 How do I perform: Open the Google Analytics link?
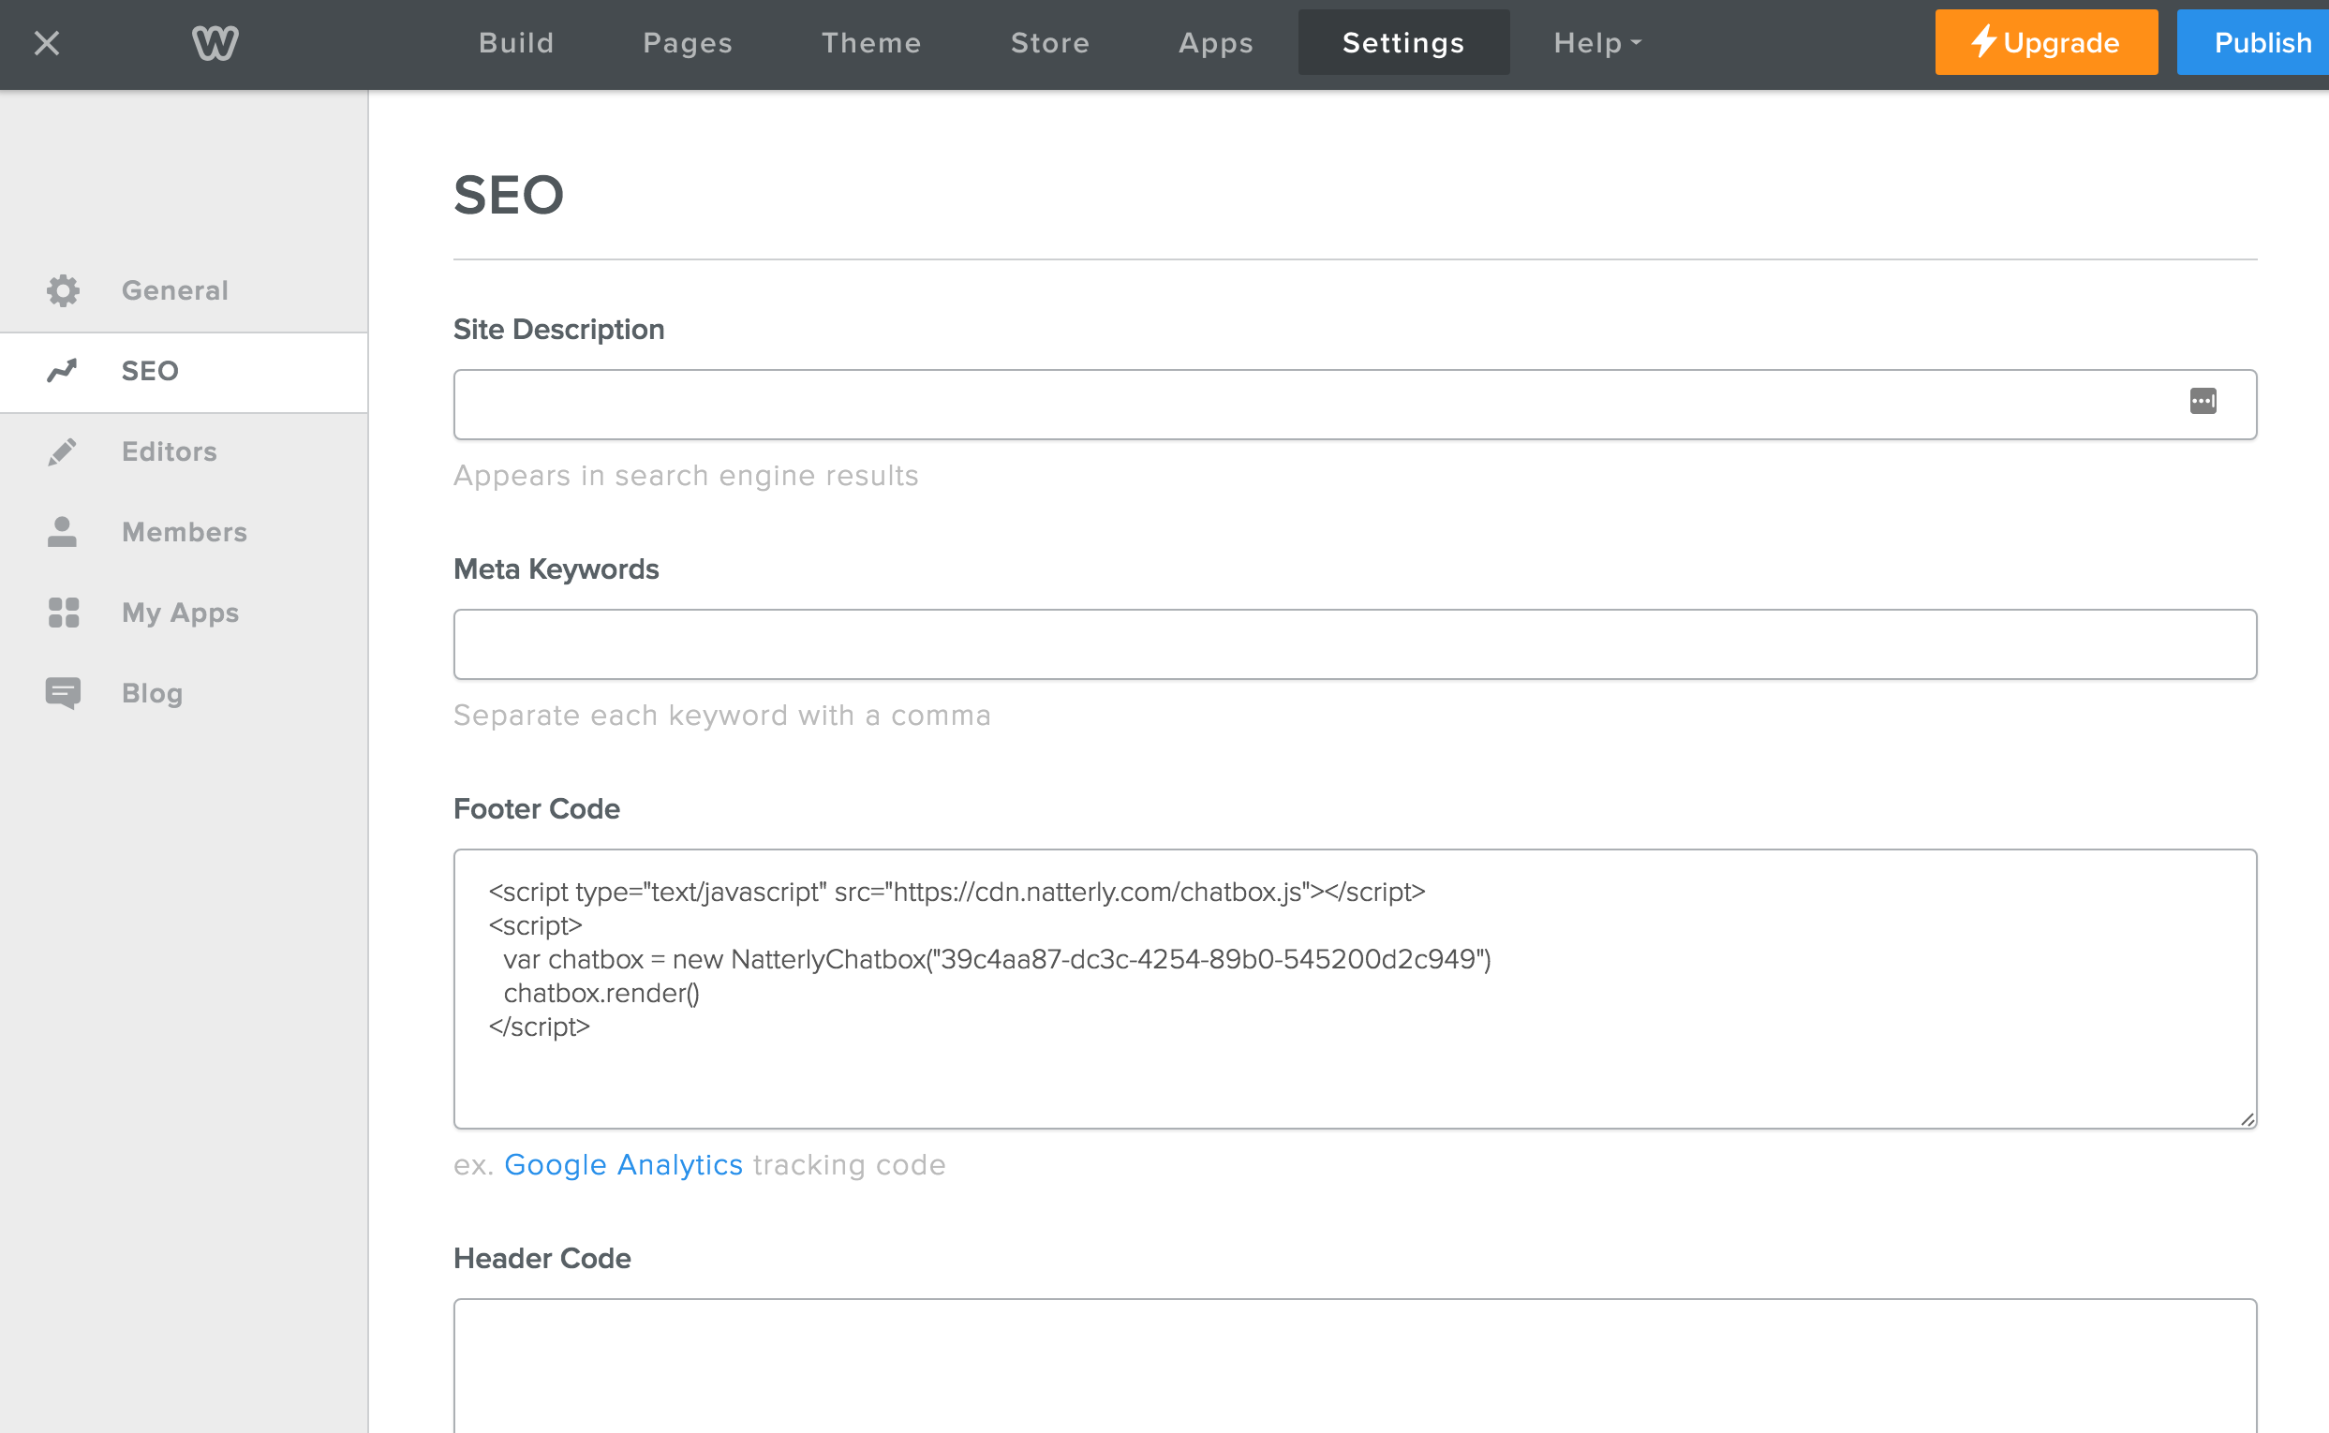tap(624, 1165)
